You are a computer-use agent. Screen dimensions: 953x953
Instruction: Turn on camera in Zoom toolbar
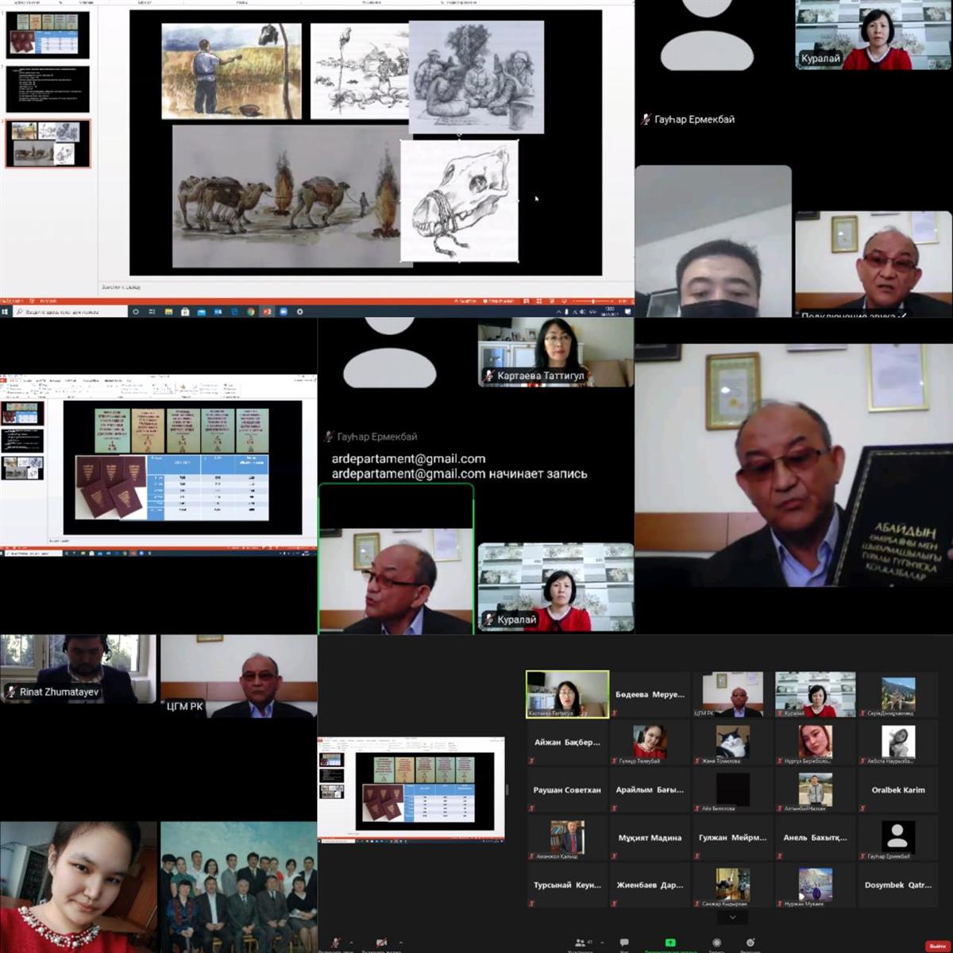click(x=381, y=943)
